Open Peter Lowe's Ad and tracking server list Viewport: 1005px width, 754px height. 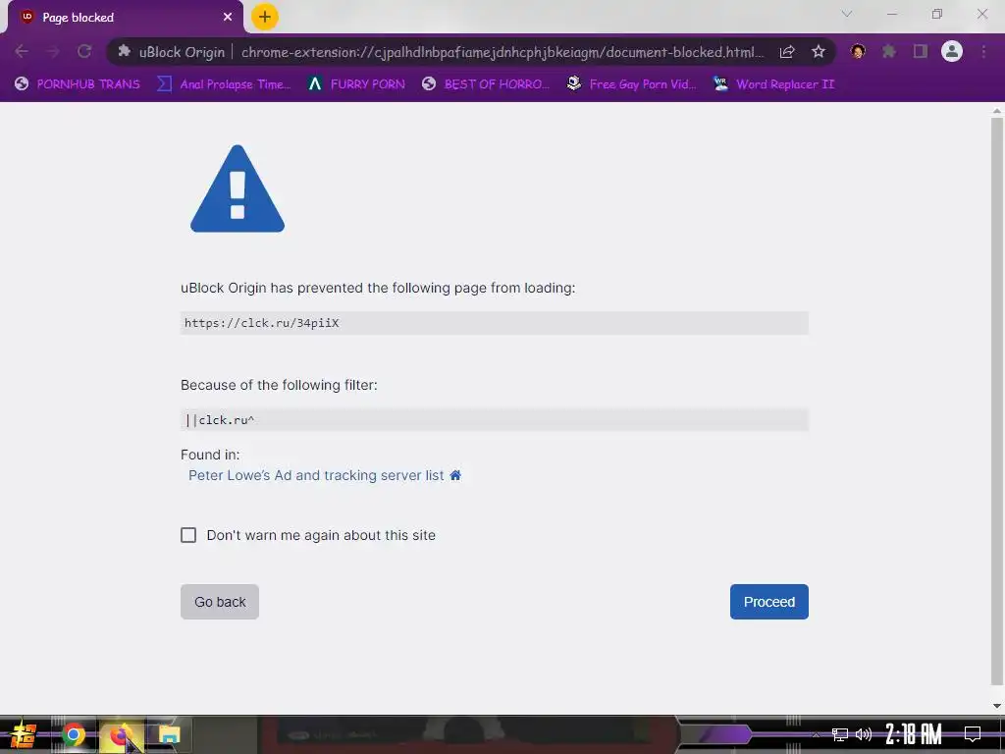[x=316, y=475]
